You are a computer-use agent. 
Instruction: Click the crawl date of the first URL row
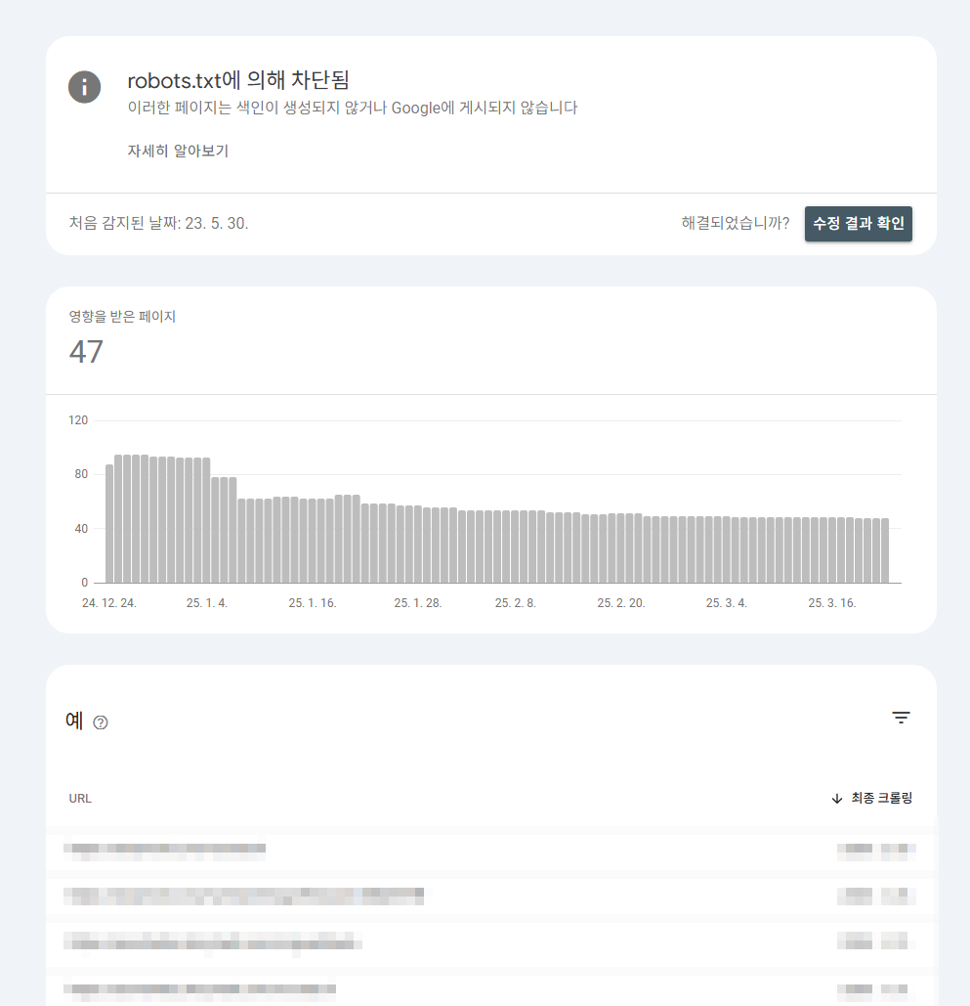[x=874, y=850]
